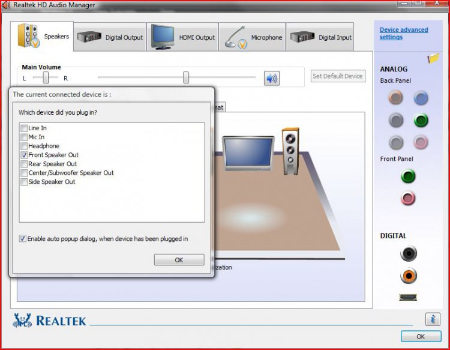Check the Headphone checkbox
The image size is (450, 350).
pyautogui.click(x=24, y=146)
